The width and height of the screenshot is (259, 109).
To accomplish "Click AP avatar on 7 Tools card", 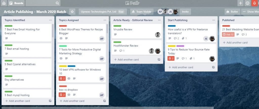I will pos(102,59).
